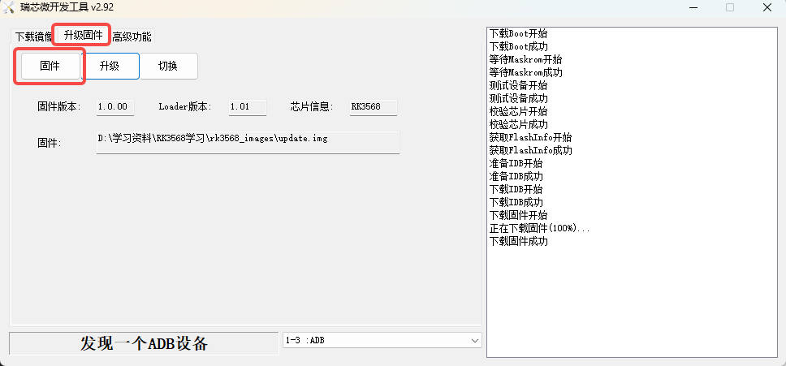
Task: Select log line 下载Boot开始
Action: (518, 33)
